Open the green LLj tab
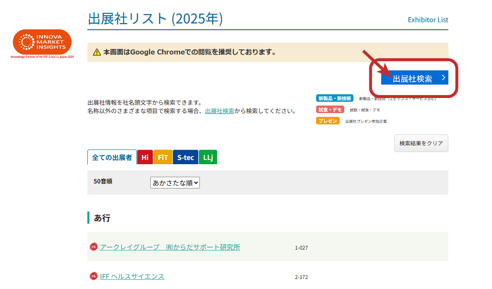 coord(208,157)
